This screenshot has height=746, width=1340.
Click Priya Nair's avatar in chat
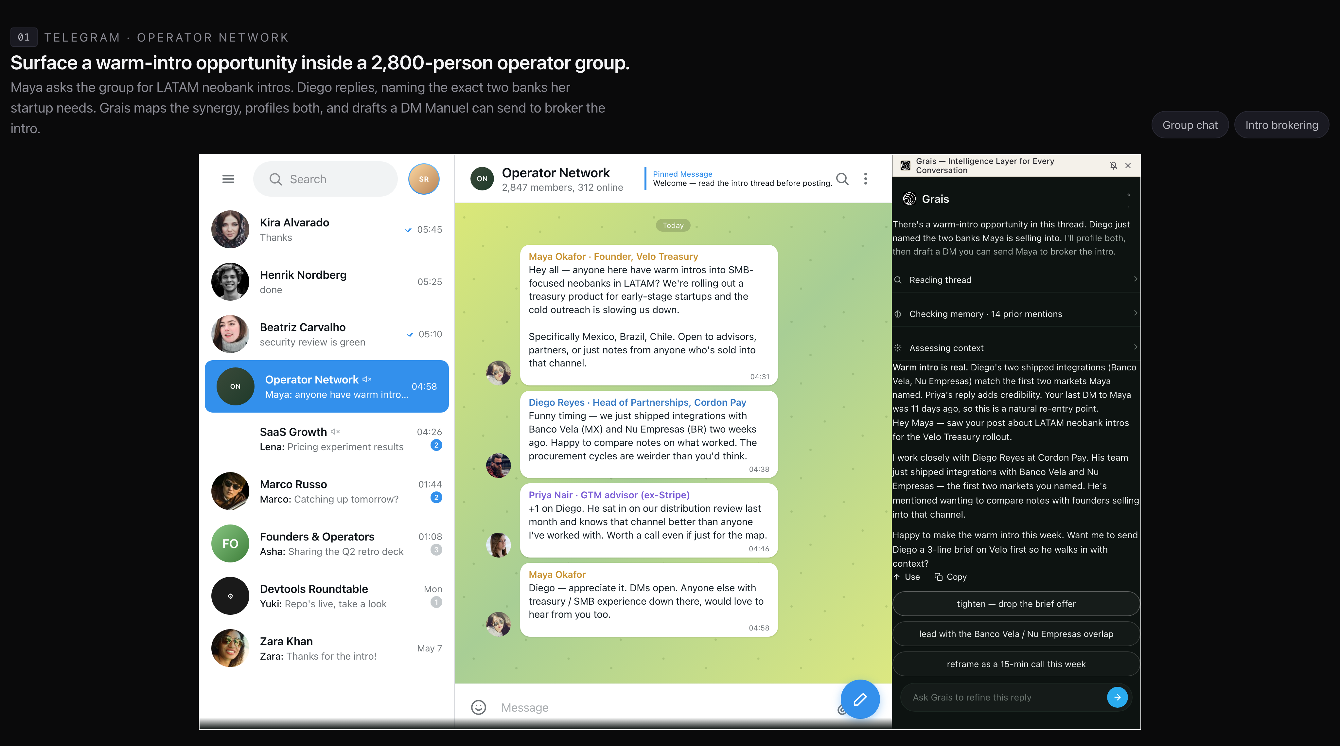click(498, 545)
